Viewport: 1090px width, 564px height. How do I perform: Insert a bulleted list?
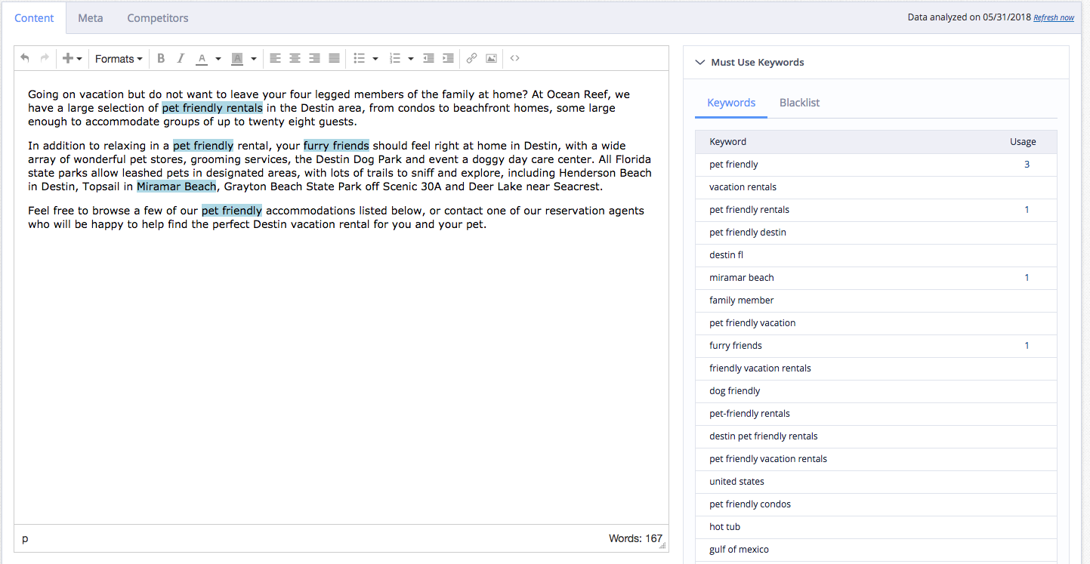point(360,58)
